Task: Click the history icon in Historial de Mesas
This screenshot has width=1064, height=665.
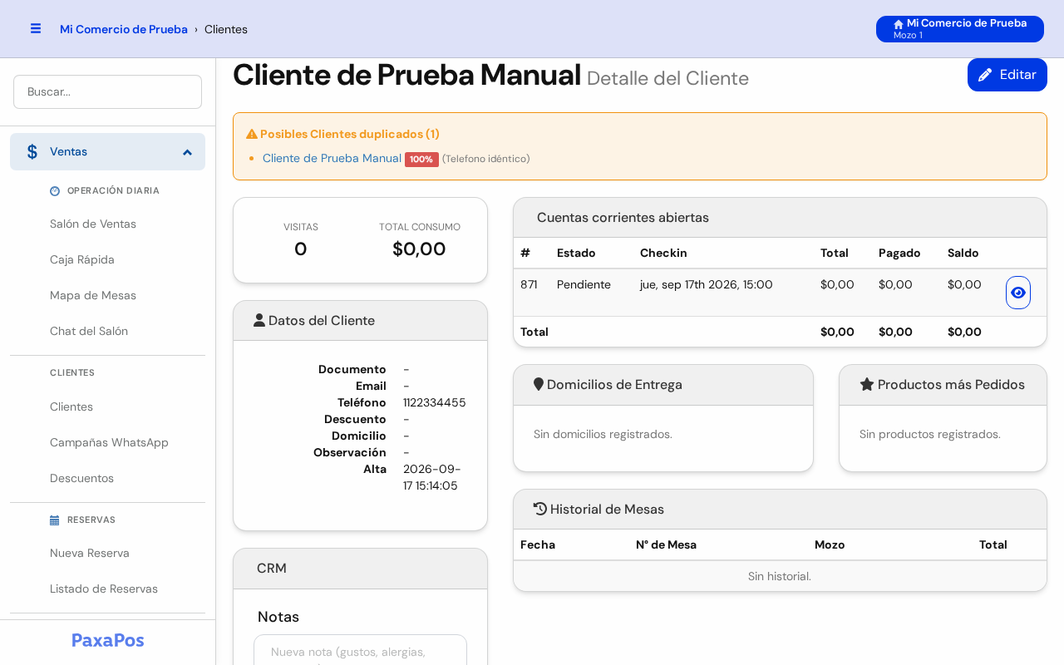Action: [540, 509]
